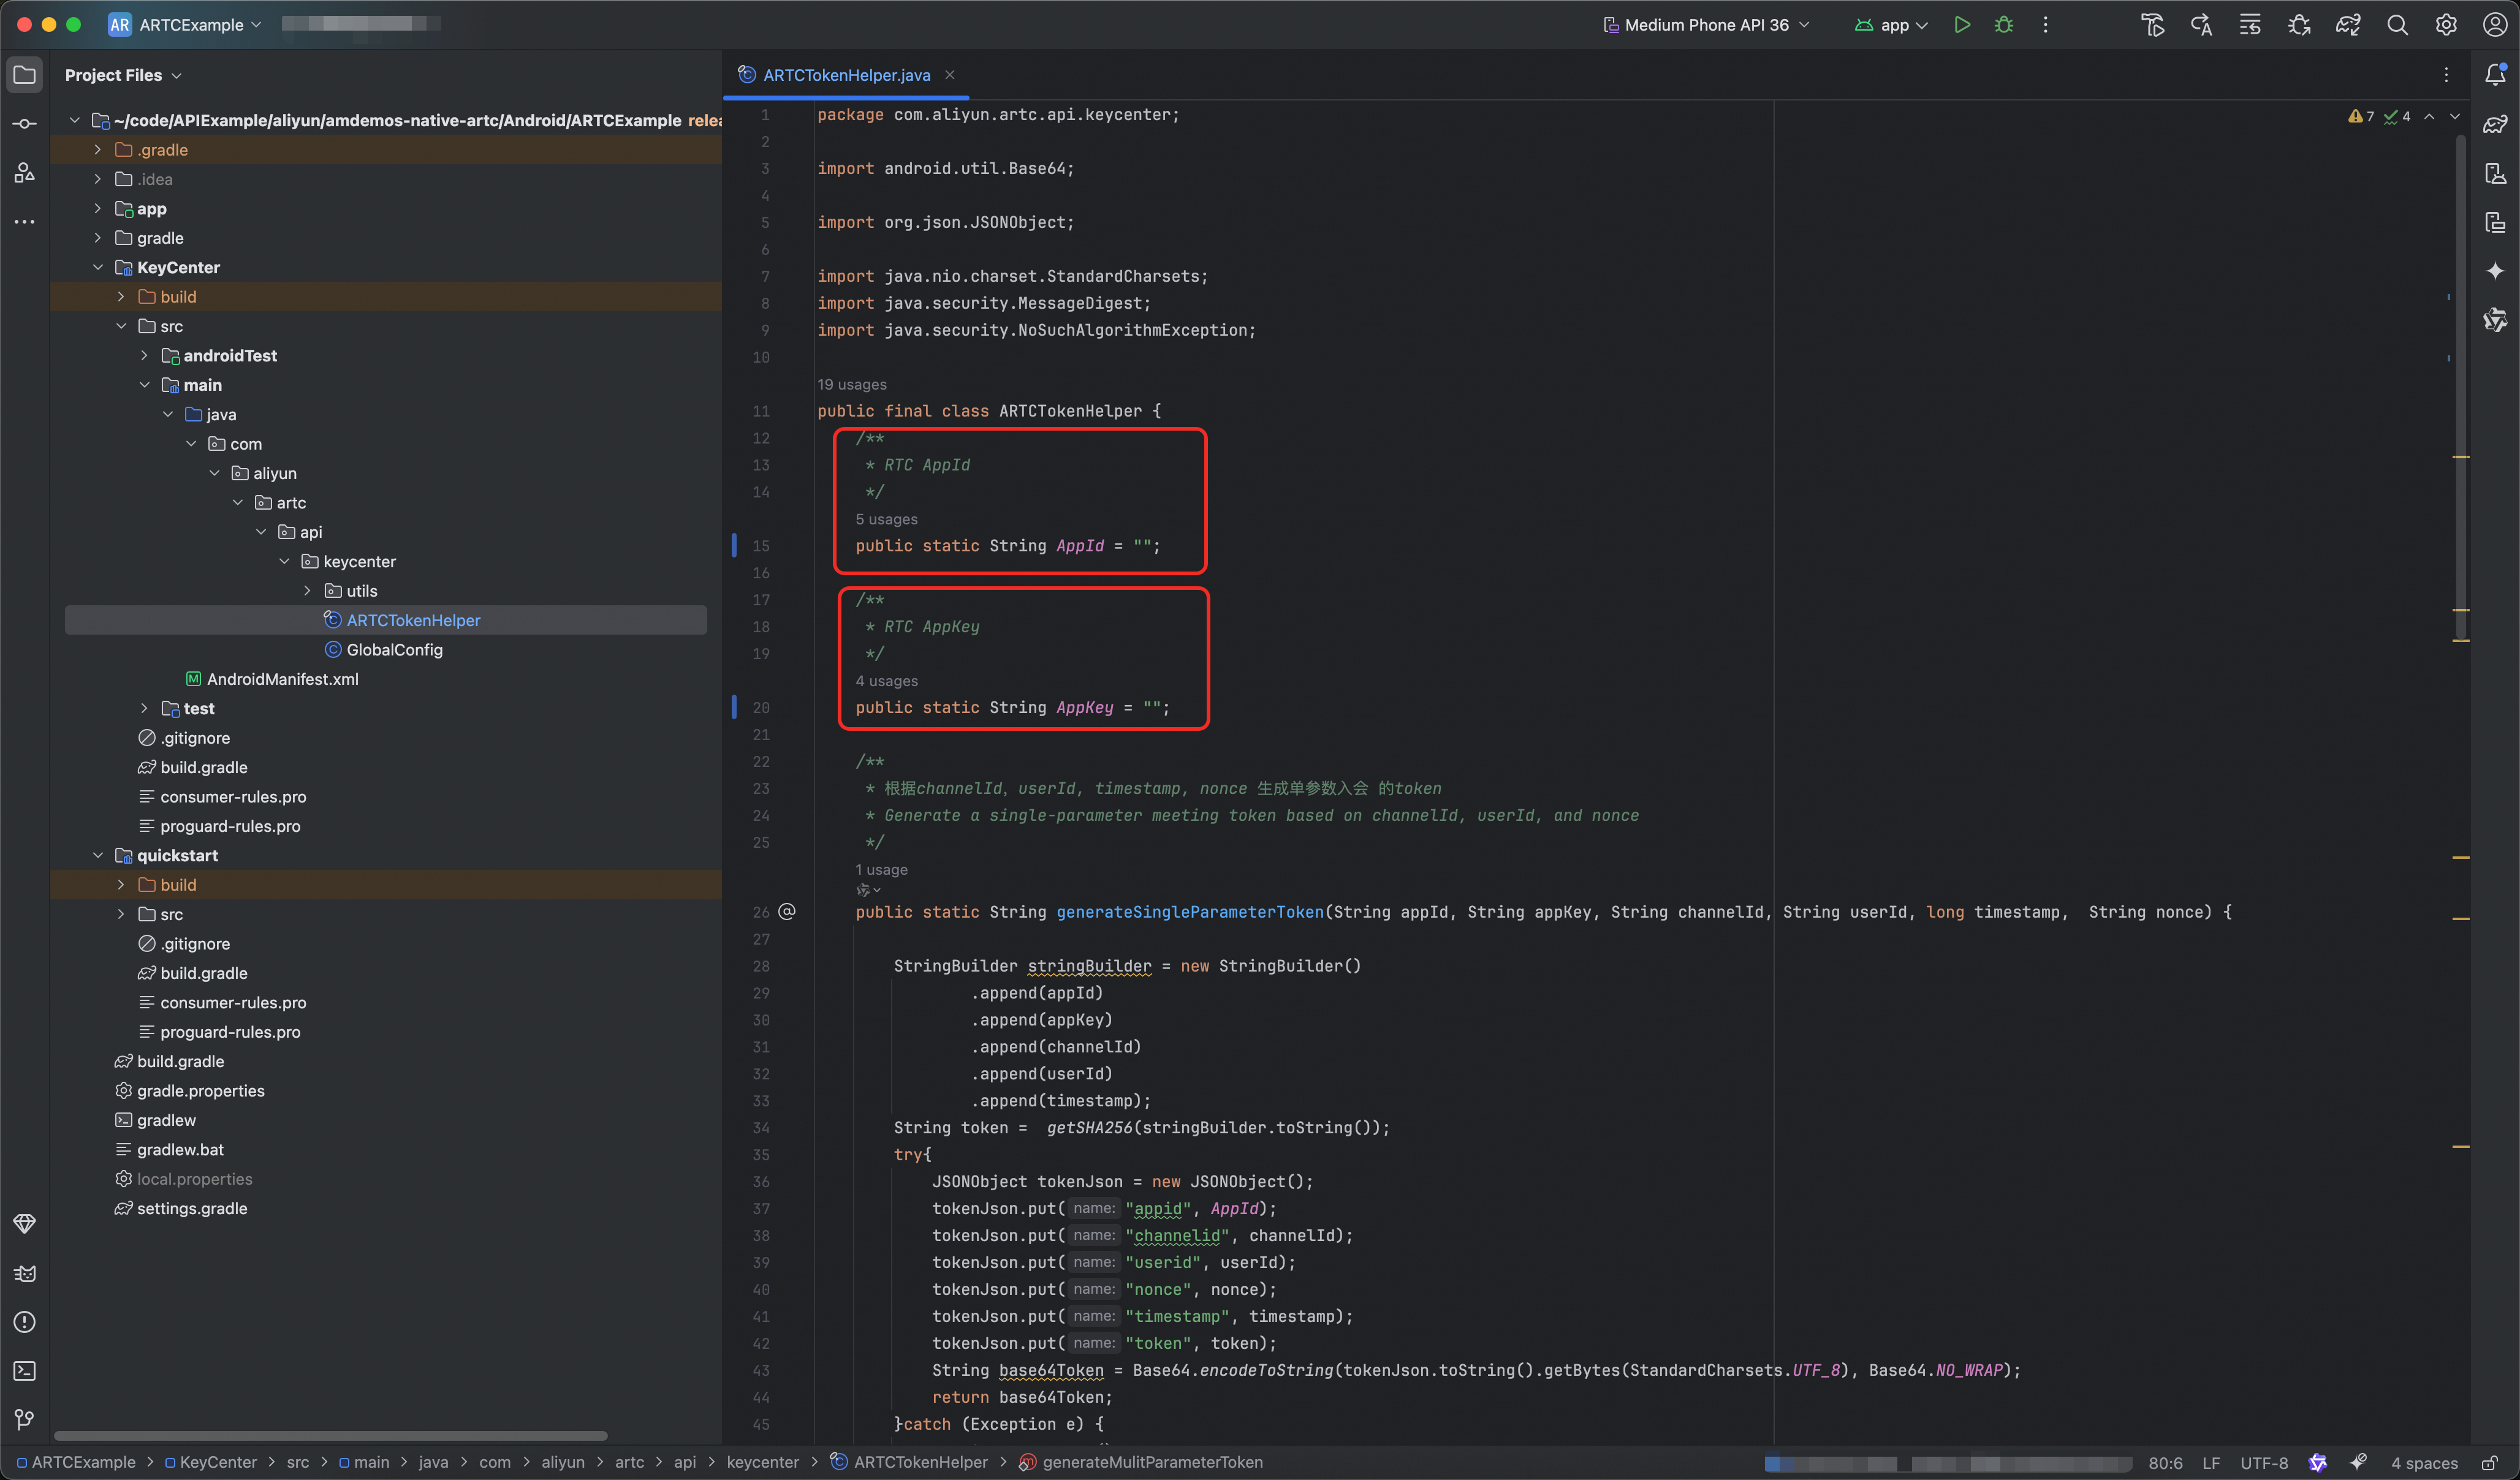
Task: Click the 19 usages hint link
Action: coord(851,385)
